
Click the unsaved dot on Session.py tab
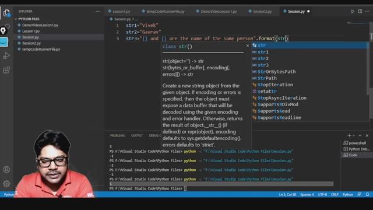308,12
